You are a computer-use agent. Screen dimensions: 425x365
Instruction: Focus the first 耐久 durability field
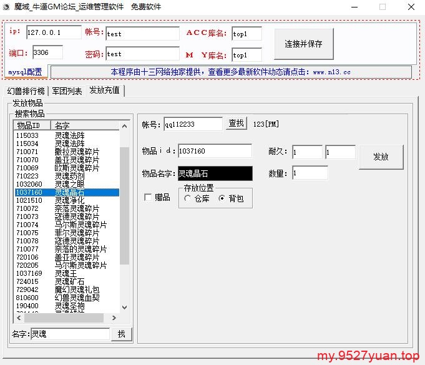307,152
